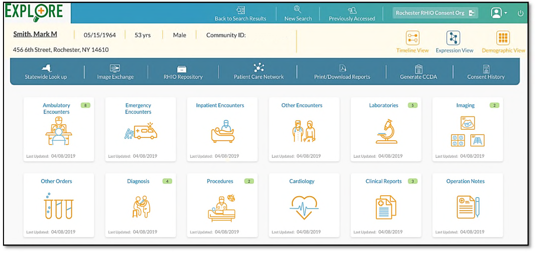Open the Previously Accessed icon
The width and height of the screenshot is (535, 253).
(352, 10)
